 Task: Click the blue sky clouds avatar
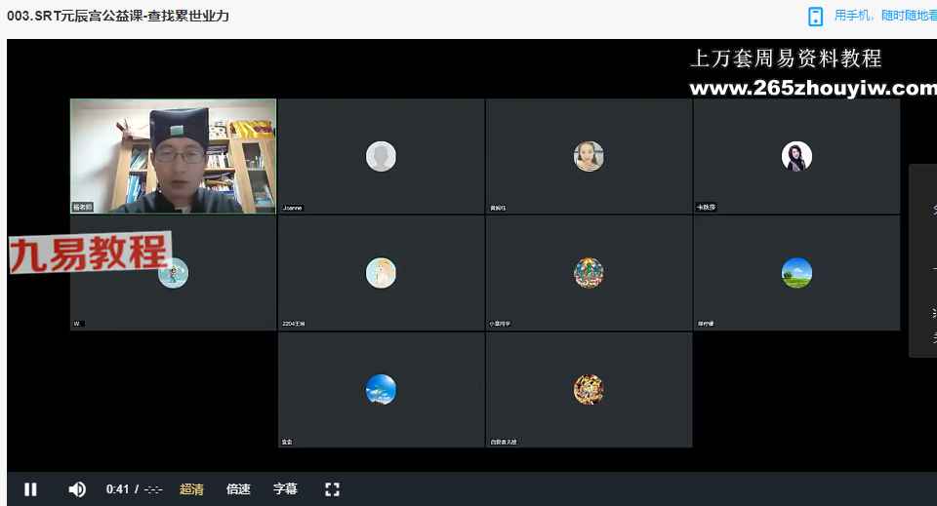381,390
